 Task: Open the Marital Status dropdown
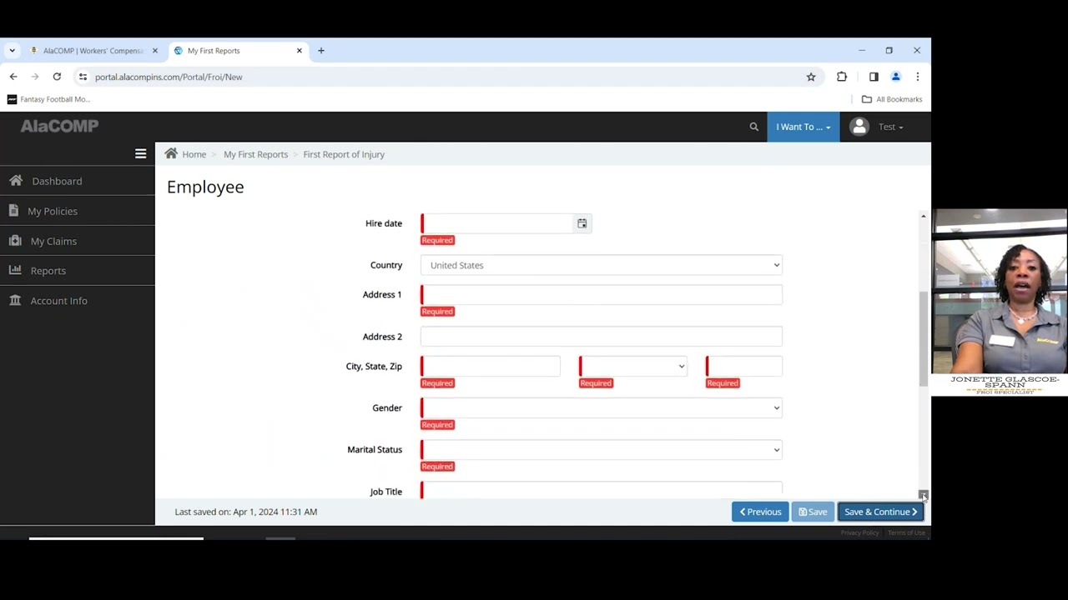coord(601,449)
